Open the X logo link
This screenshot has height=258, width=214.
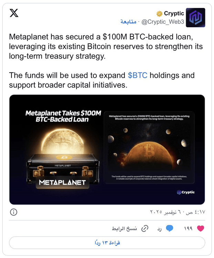(x=14, y=13)
